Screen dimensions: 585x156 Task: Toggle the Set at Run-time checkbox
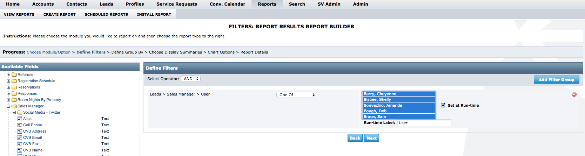[443, 105]
